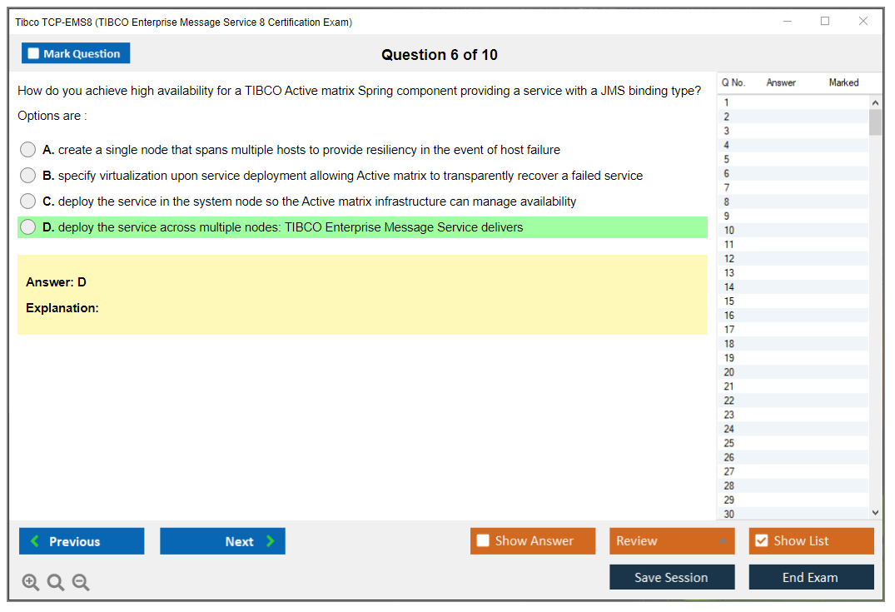Tick the Mark Question checkbox
895x612 pixels.
click(x=33, y=54)
